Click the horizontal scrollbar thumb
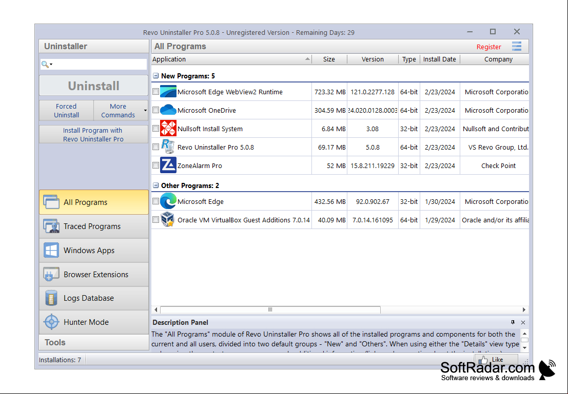Image resolution: width=568 pixels, height=394 pixels. click(x=270, y=309)
